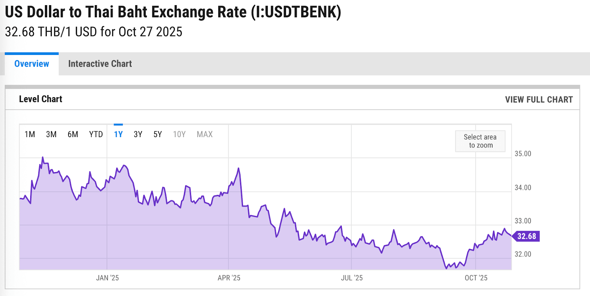Select the 3Y time range
Viewport: 590px width, 296px height.
[x=138, y=134]
